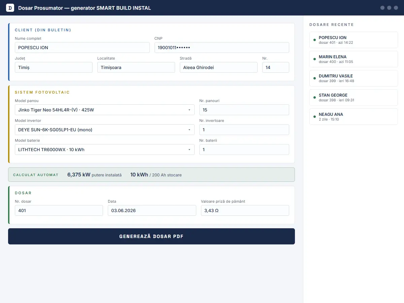Open recent dosar STAN GEORGE
This screenshot has width=404, height=303.
[353, 97]
